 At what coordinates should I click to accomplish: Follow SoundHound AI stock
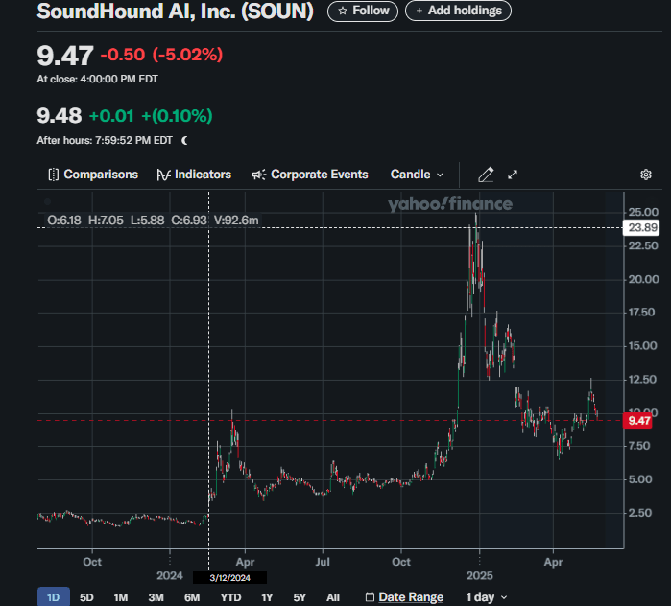pyautogui.click(x=363, y=11)
